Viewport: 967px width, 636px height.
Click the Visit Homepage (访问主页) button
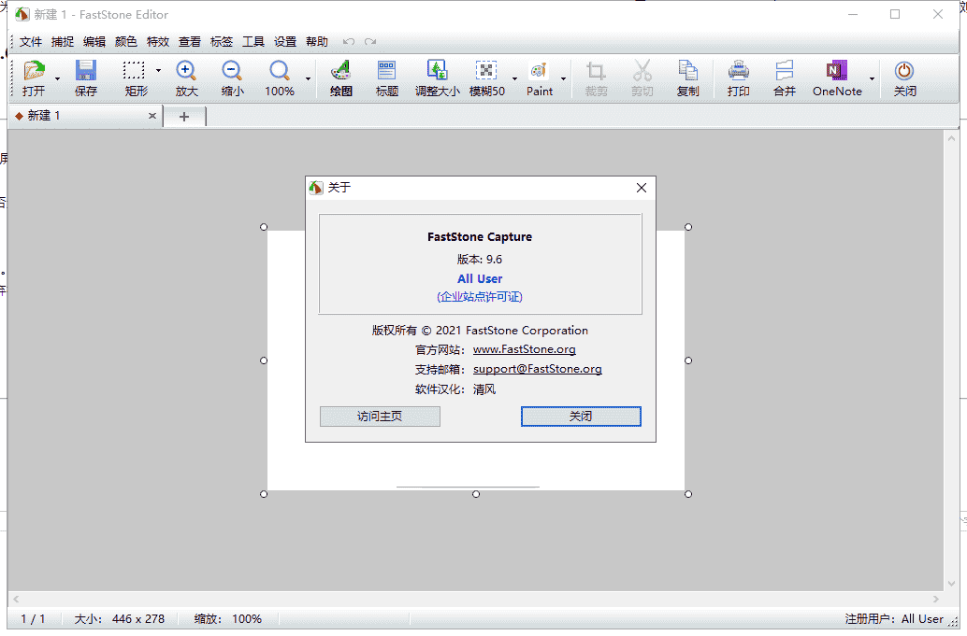pyautogui.click(x=380, y=417)
